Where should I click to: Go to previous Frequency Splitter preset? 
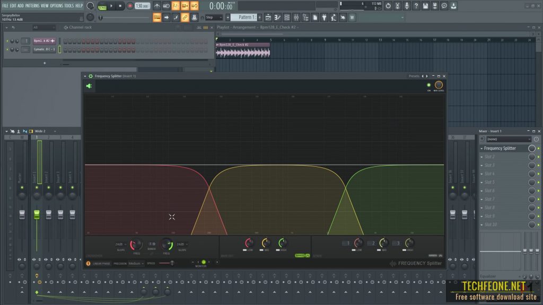(423, 76)
